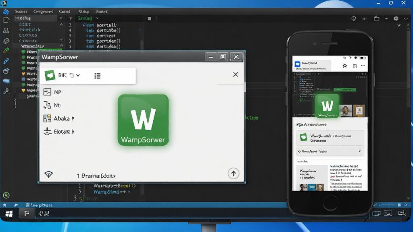Open the phone page dropdown arrow
Screen dimensions: 413x232
[360, 151]
